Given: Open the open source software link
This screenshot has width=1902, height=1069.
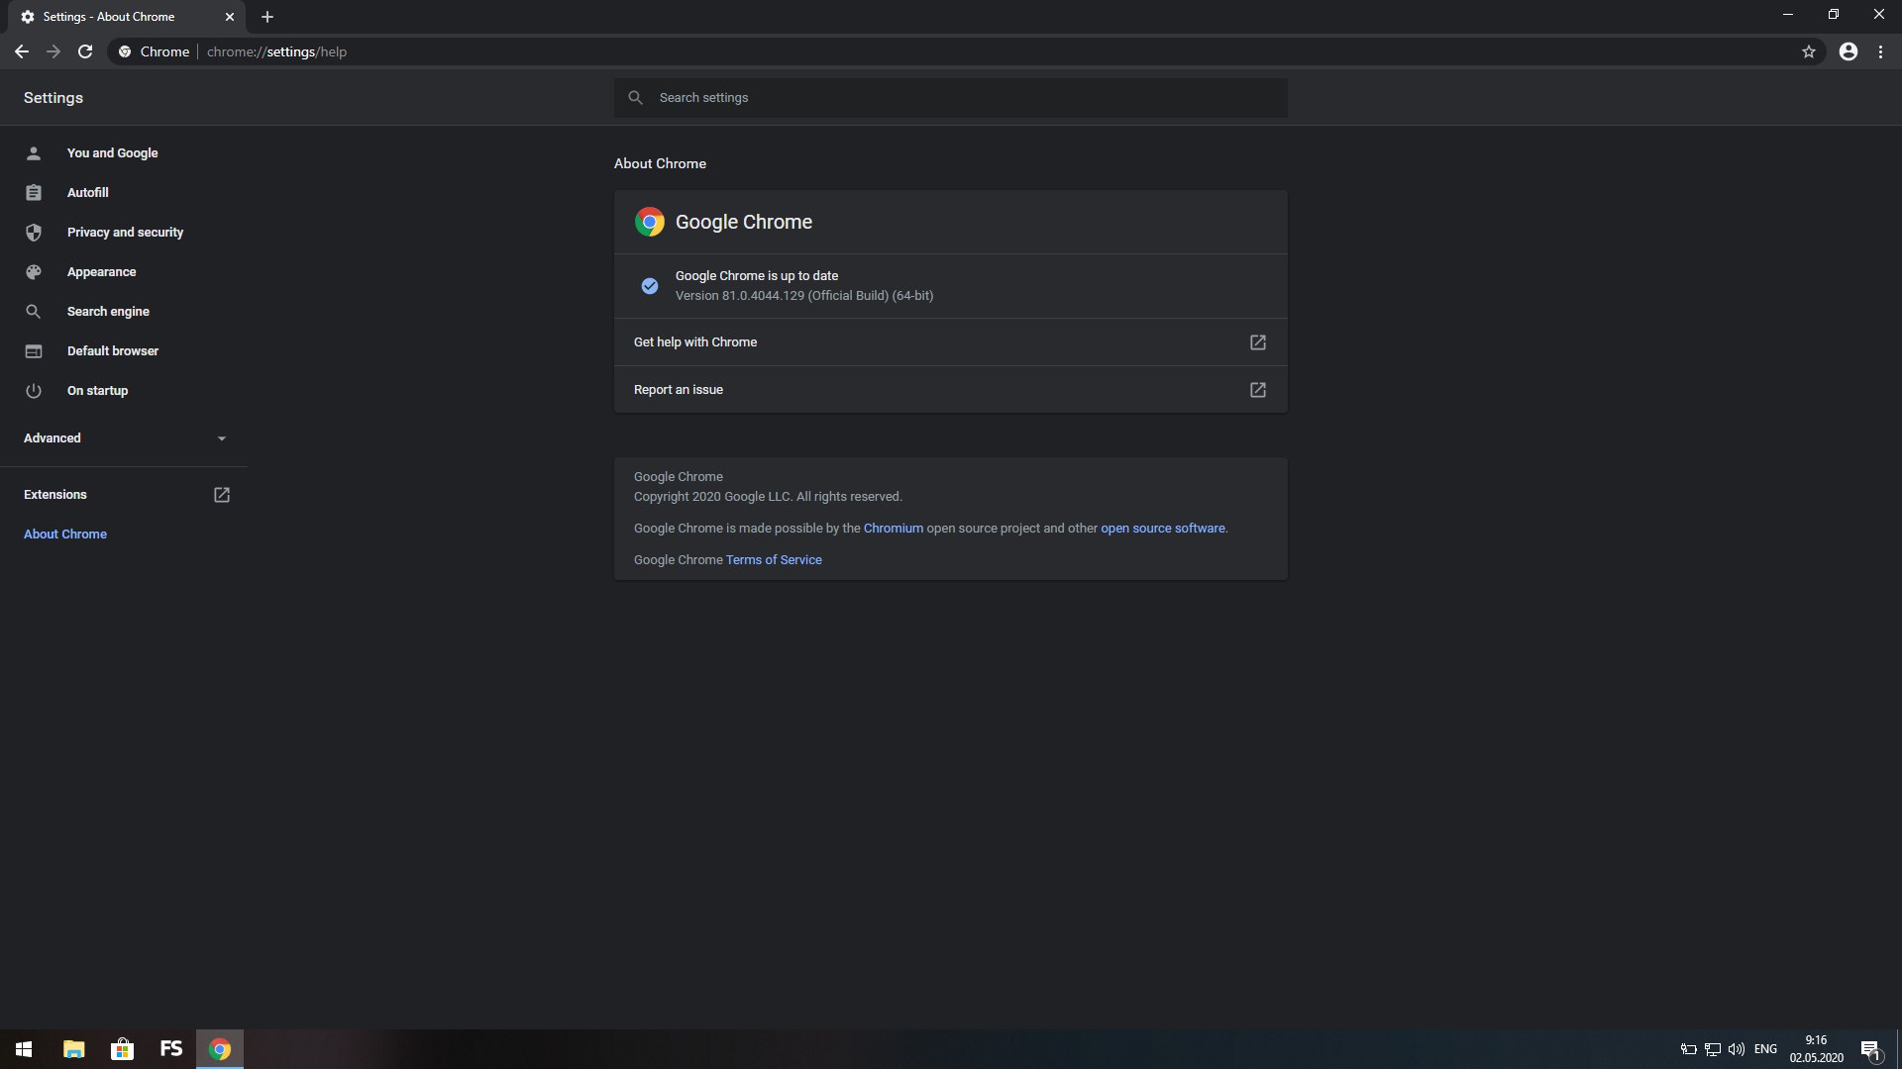Looking at the screenshot, I should coord(1162,528).
